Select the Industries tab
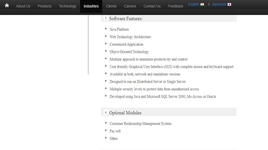Viewport: 268px width, 150px height. pos(91,6)
